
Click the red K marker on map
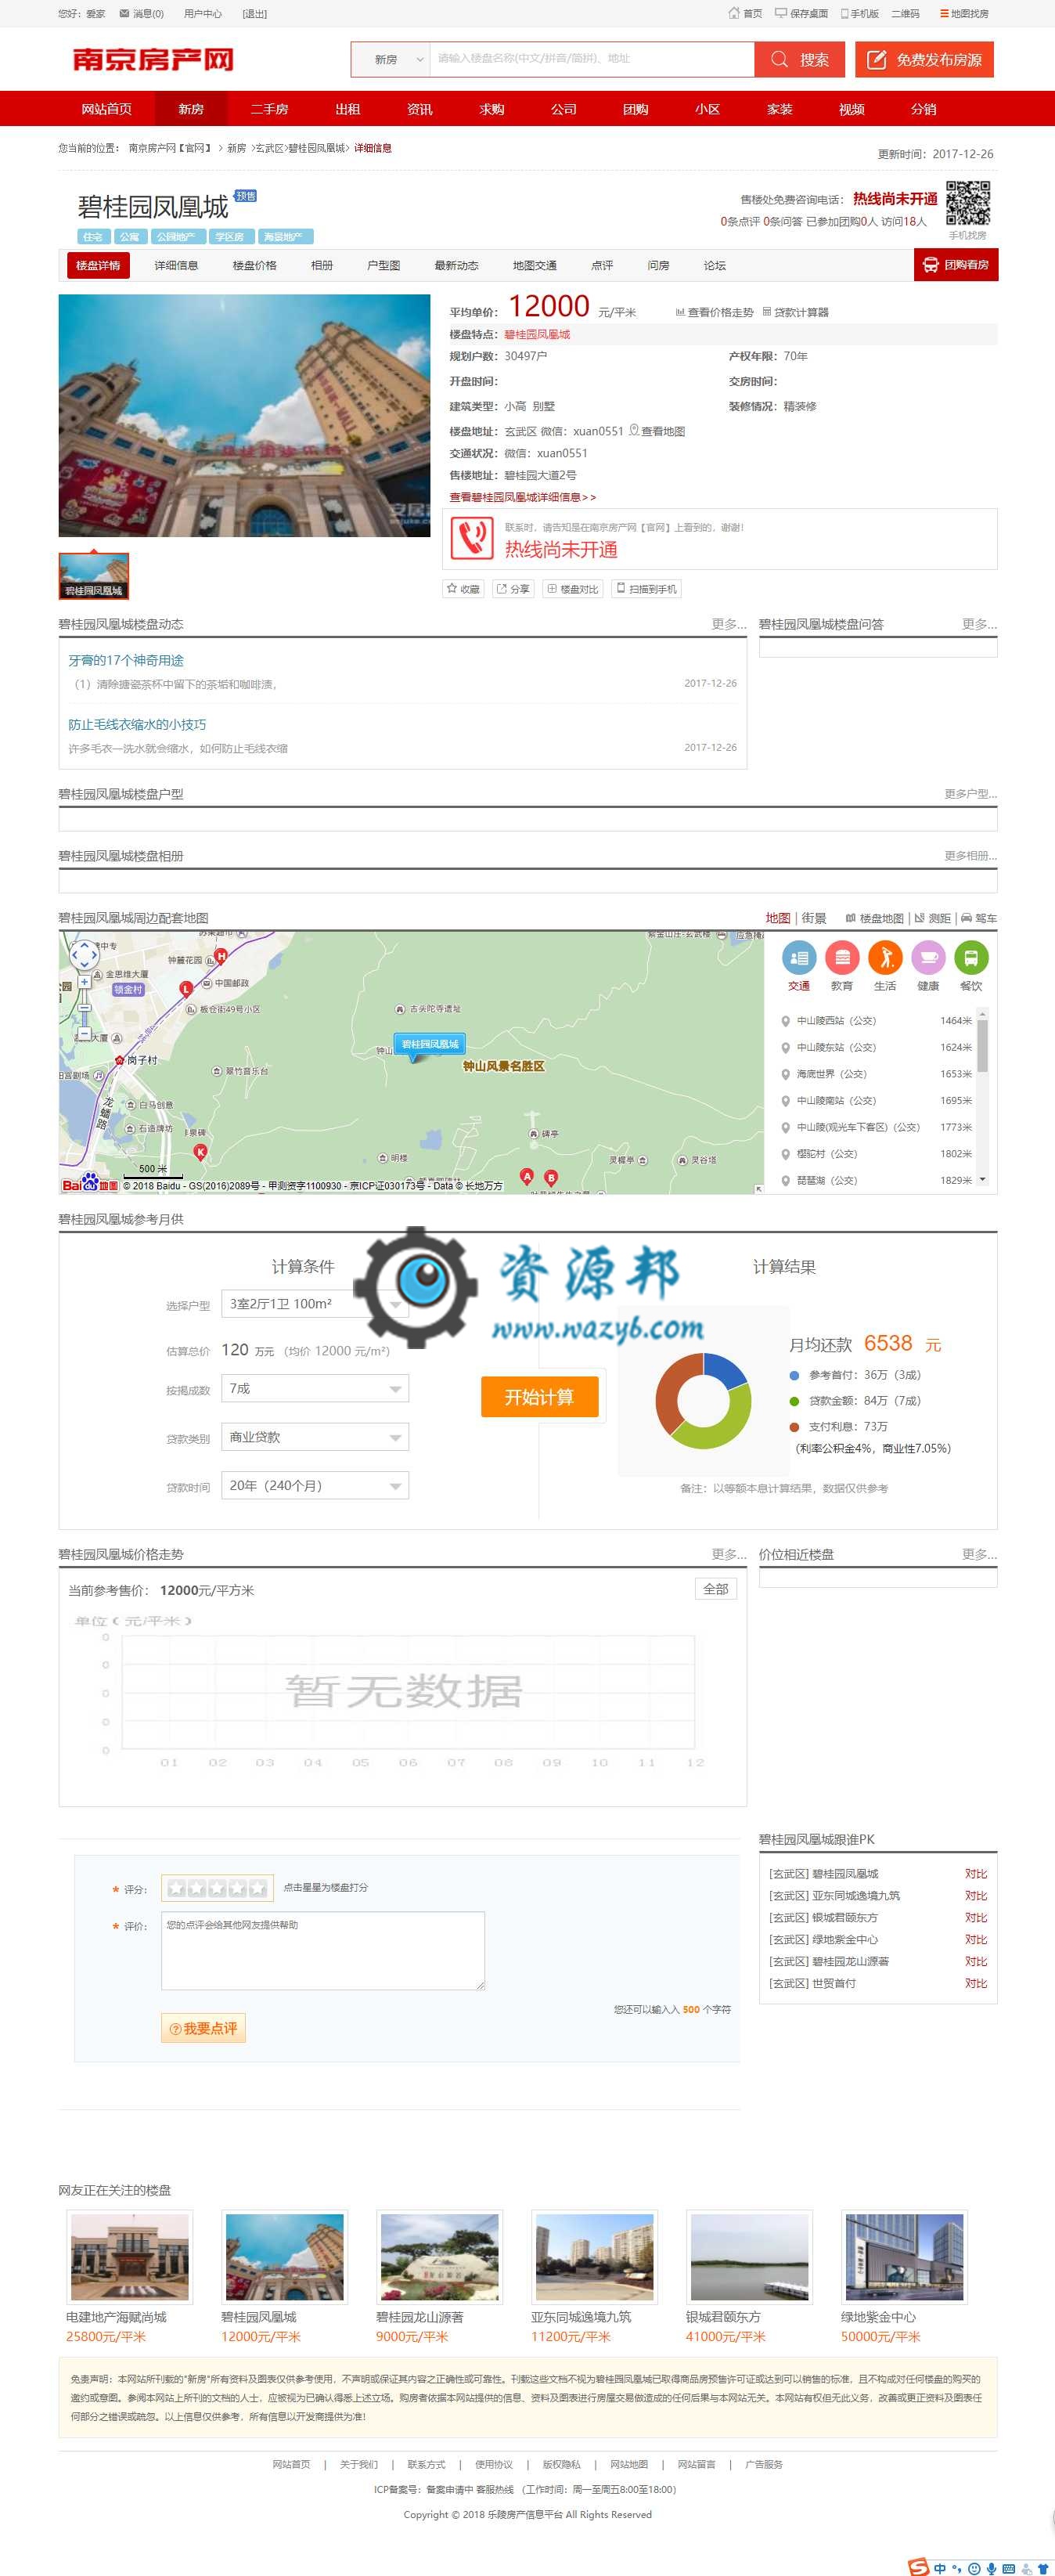200,1152
